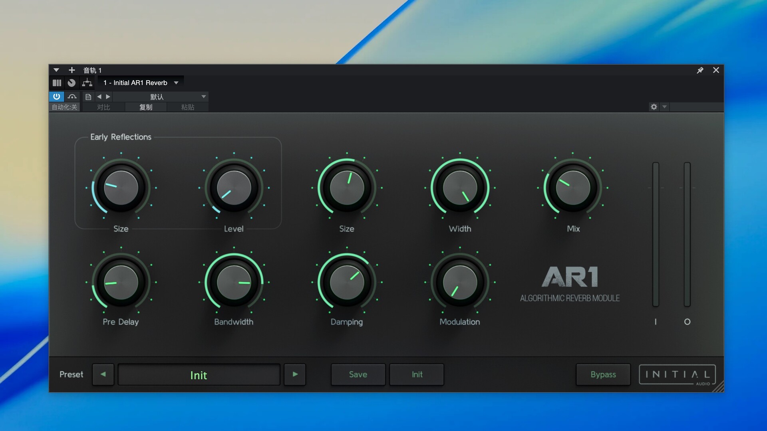Viewport: 767px width, 431px height.
Task: Go to next host preset arrow
Action: 108,97
